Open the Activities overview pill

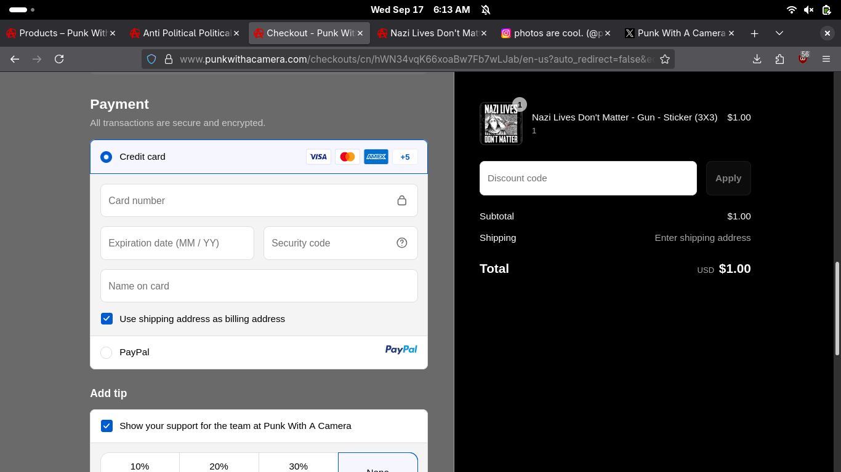(22, 10)
